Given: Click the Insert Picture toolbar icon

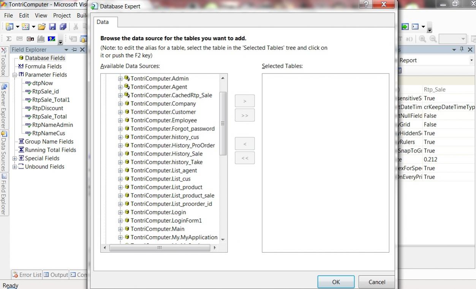Looking at the screenshot, I should point(51,39).
